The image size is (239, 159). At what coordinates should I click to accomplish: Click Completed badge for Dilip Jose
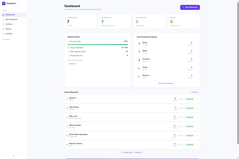tap(189, 117)
